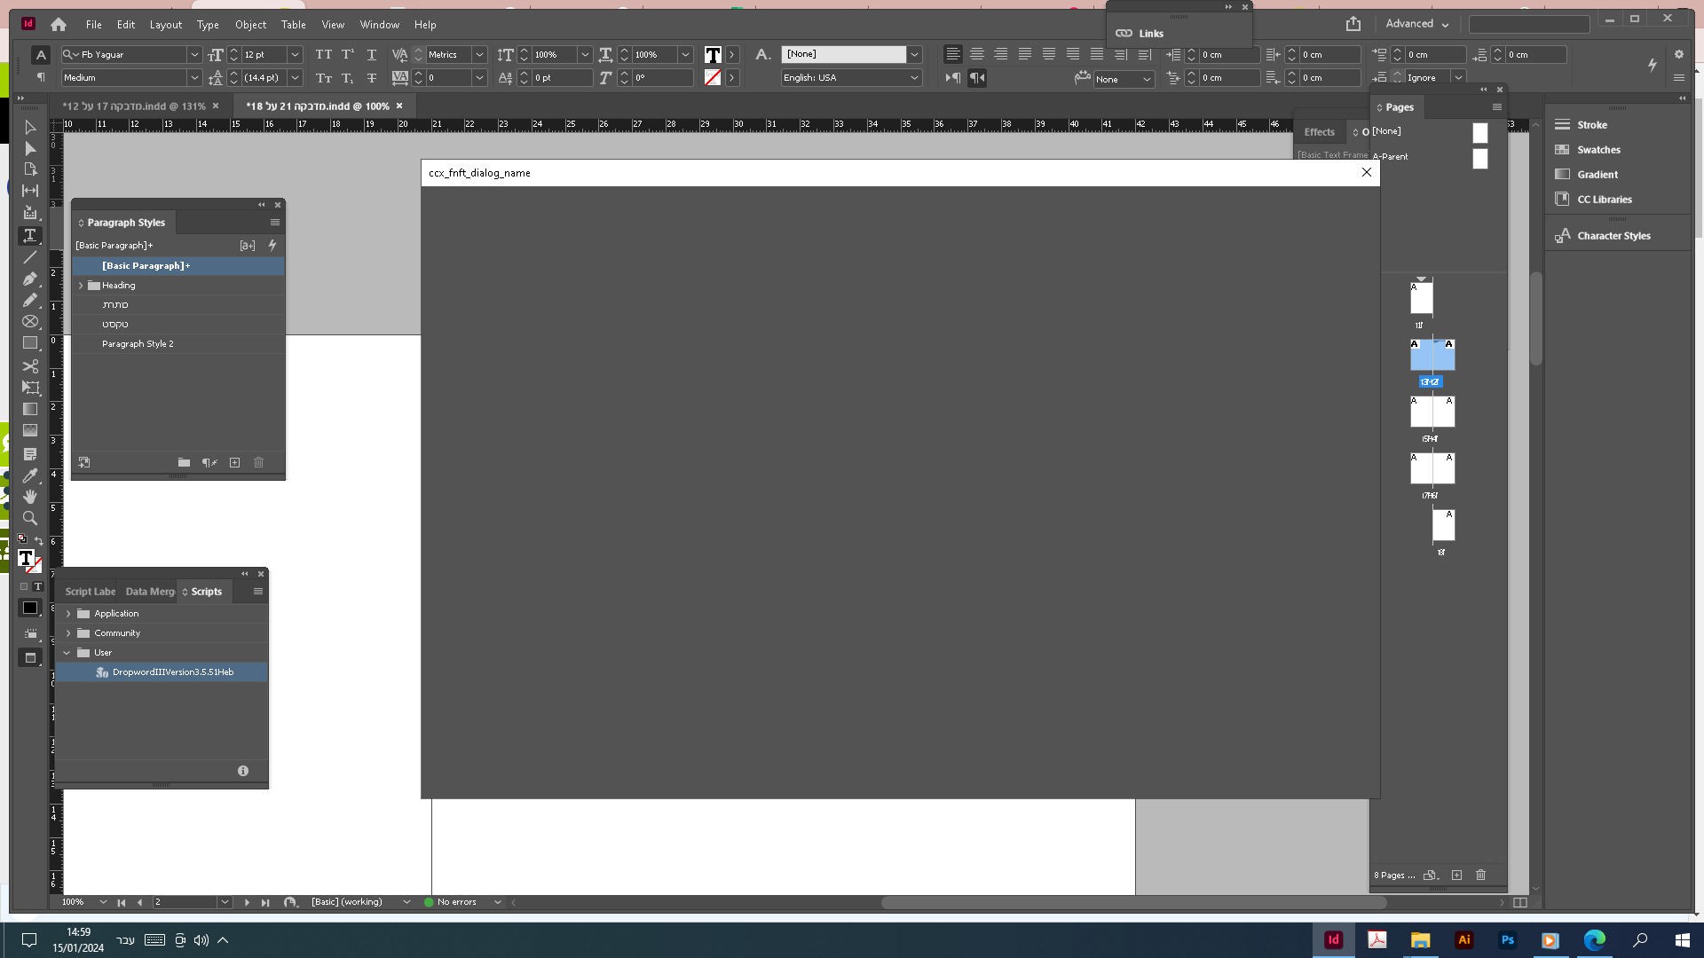Viewport: 1704px width, 958px height.
Task: Select the Hand tool
Action: click(x=29, y=496)
